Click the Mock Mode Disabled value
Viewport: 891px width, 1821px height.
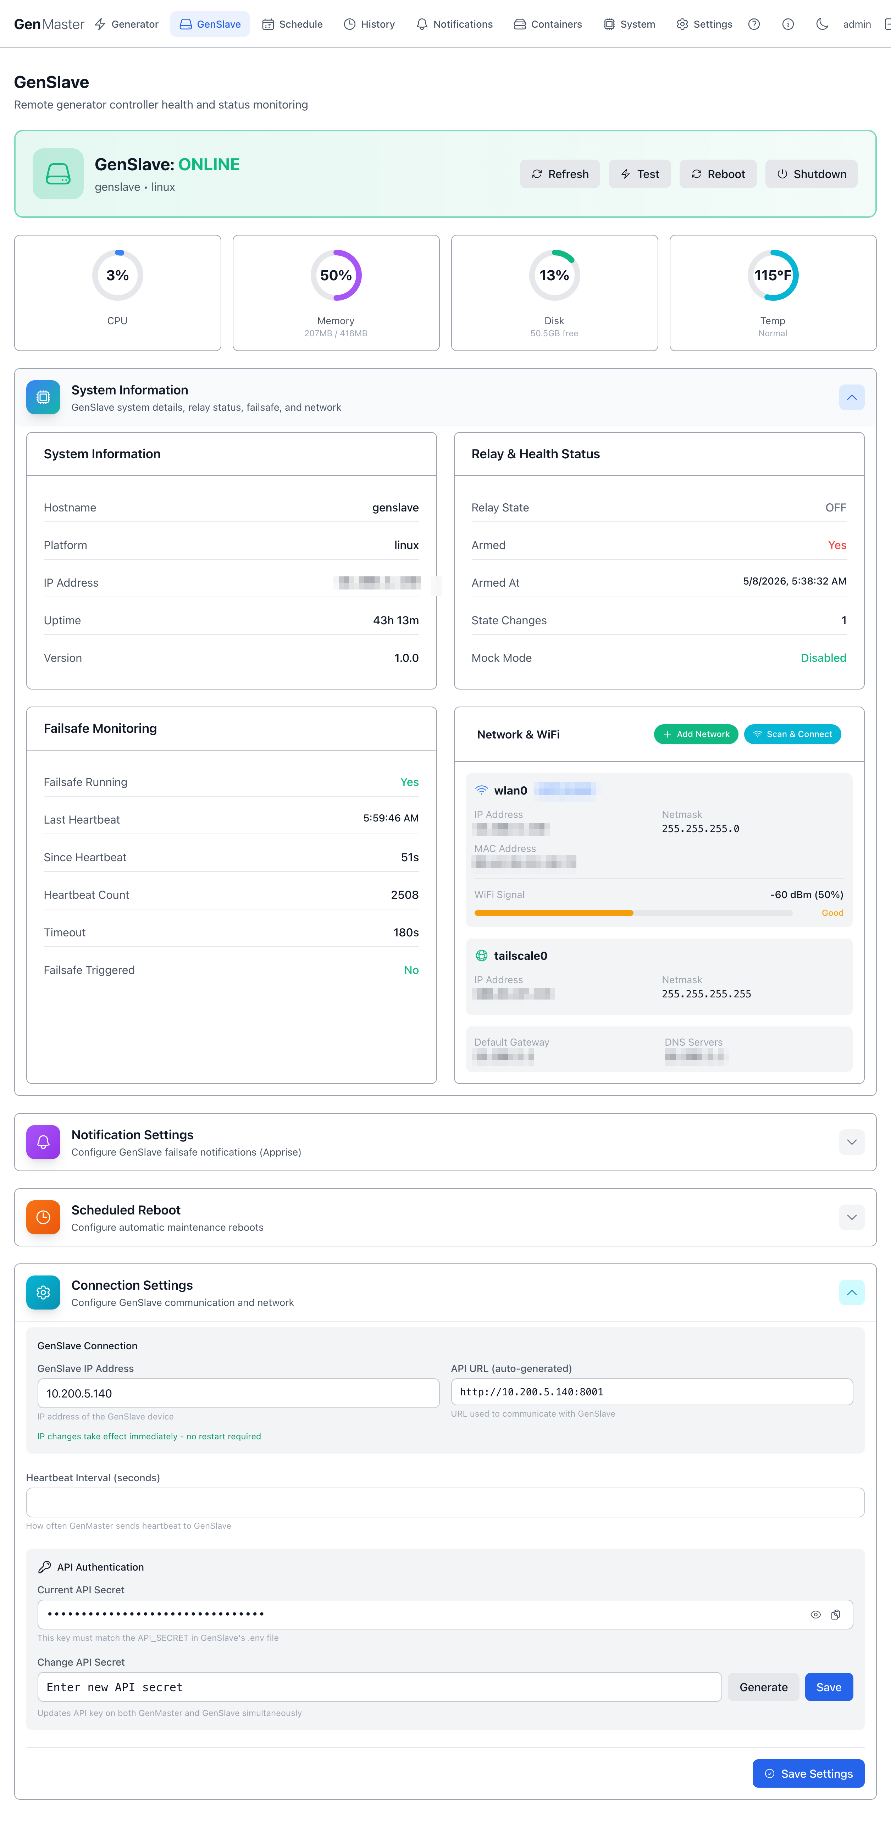pyautogui.click(x=823, y=658)
